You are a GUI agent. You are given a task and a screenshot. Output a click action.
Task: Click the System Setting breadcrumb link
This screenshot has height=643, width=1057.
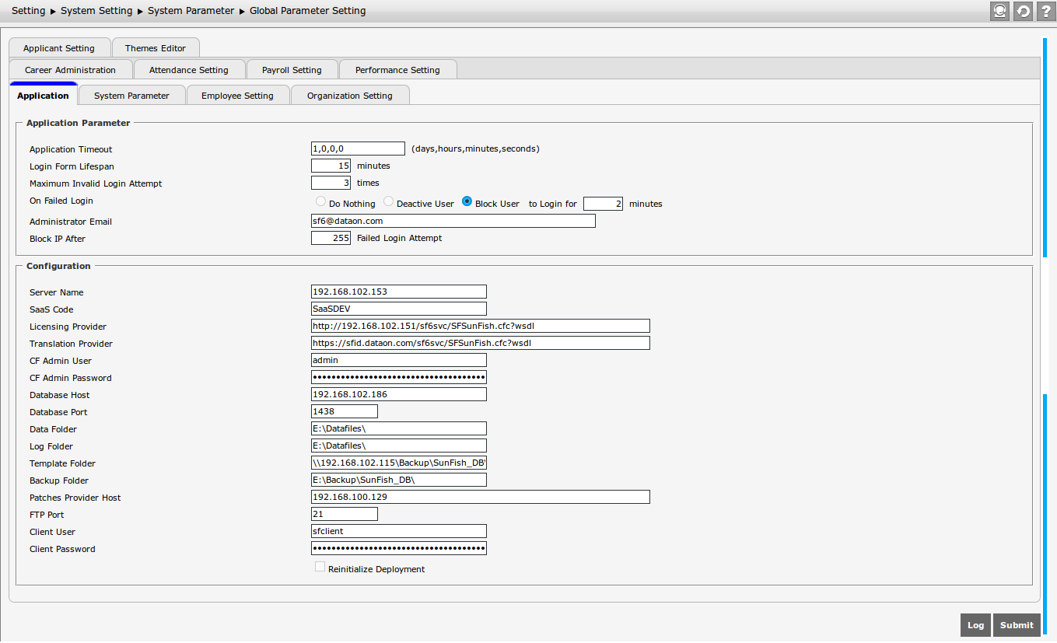96,11
